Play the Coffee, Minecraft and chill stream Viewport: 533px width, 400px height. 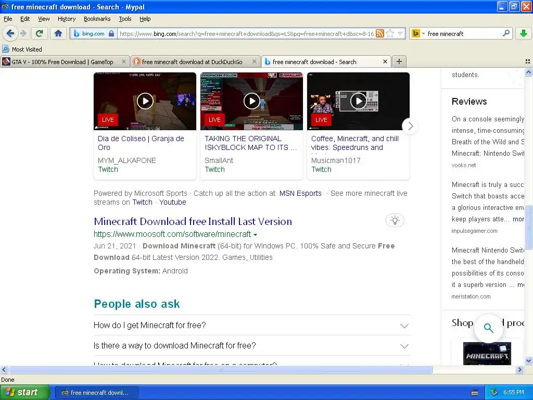[358, 101]
